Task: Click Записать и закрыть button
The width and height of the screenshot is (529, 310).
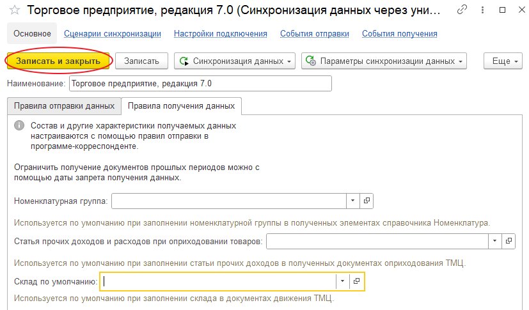Action: tap(58, 61)
